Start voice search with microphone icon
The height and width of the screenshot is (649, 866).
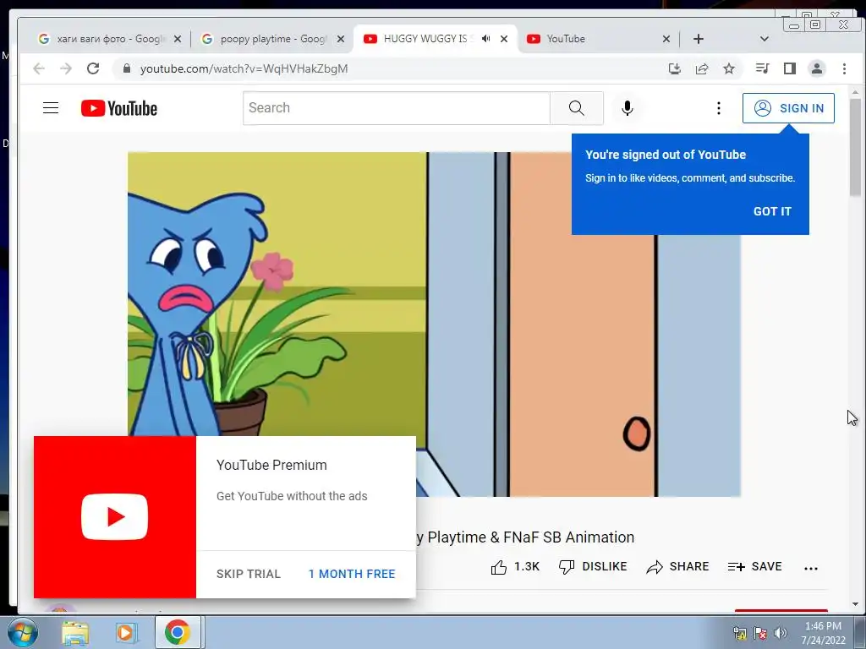pos(627,107)
